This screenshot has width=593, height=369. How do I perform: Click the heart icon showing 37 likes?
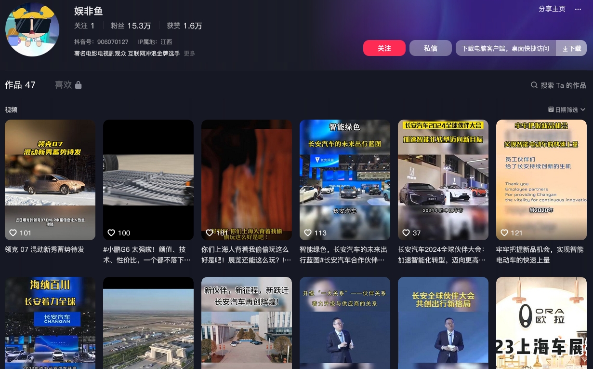(x=406, y=233)
